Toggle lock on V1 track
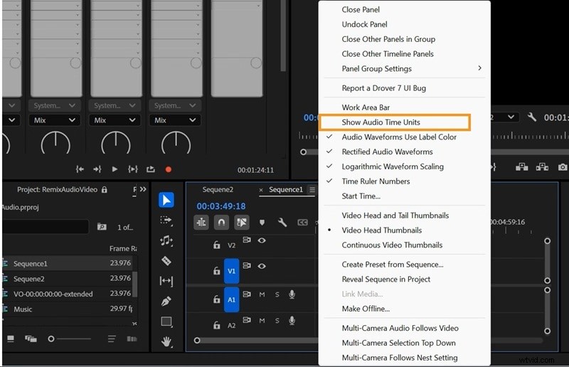Screen dimensions: 569x367 [217, 271]
